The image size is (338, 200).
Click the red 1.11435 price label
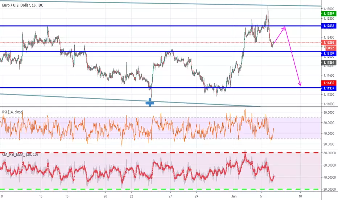(x=329, y=83)
